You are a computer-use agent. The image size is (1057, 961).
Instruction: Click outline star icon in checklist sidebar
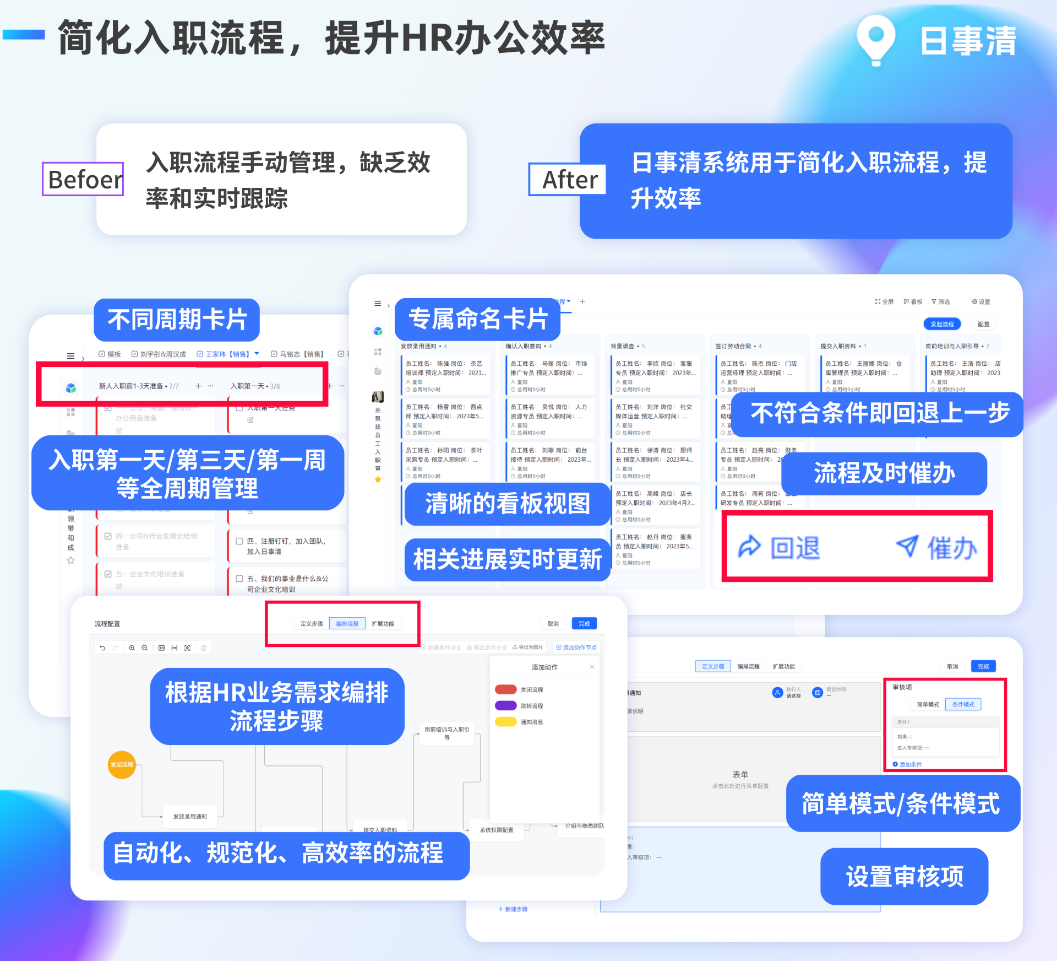click(70, 560)
